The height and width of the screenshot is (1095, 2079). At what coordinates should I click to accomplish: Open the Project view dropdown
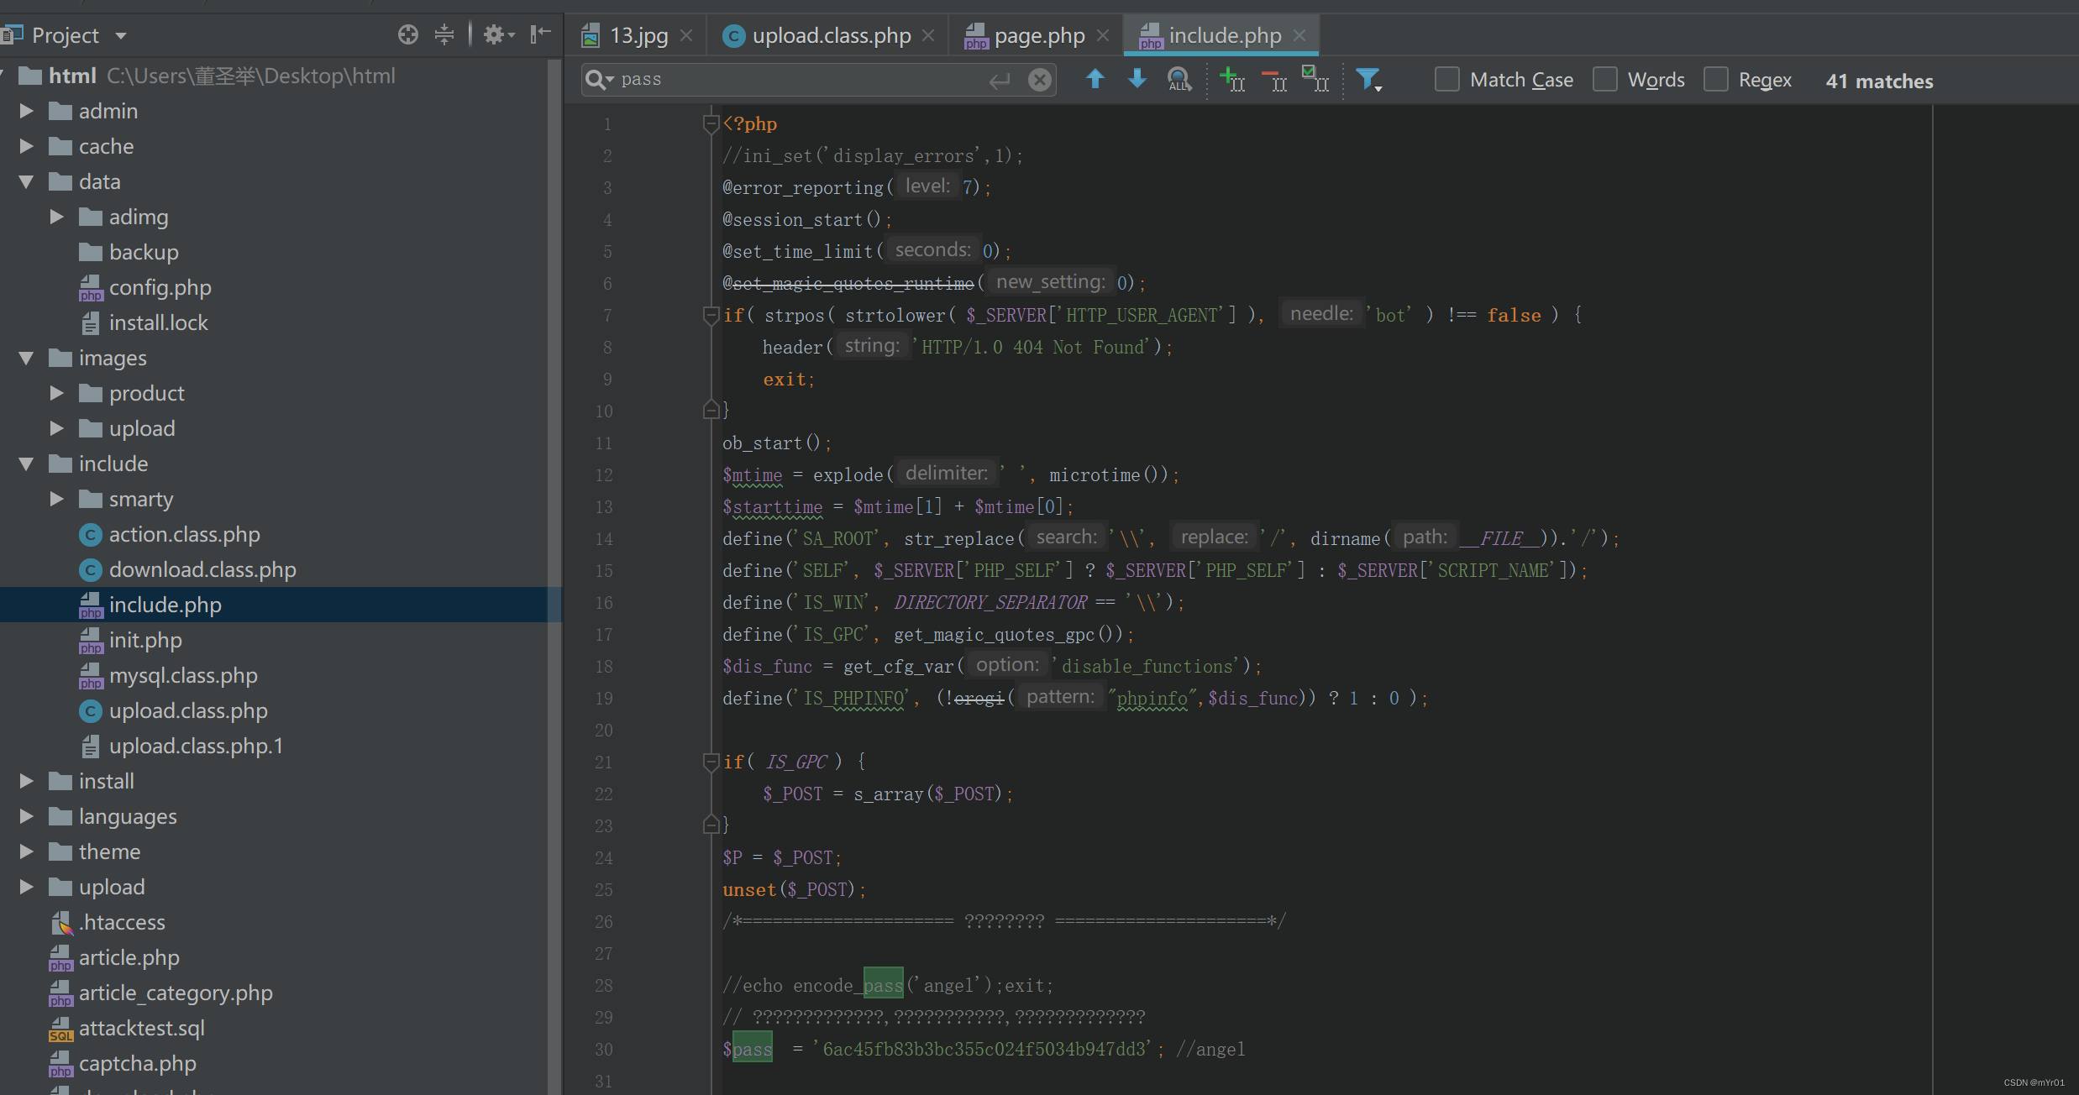(x=121, y=35)
